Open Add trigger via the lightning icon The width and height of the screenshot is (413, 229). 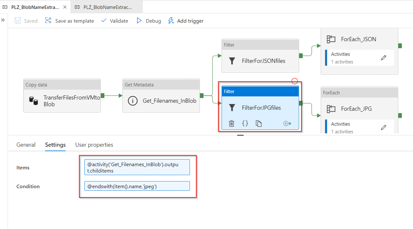point(171,21)
